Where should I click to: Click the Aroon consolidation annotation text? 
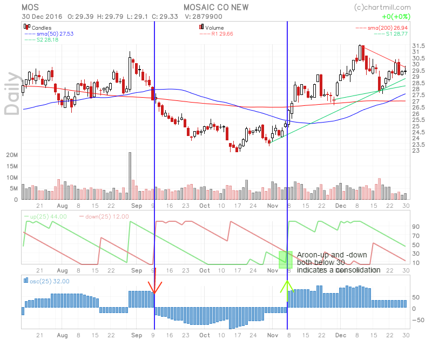coord(339,262)
